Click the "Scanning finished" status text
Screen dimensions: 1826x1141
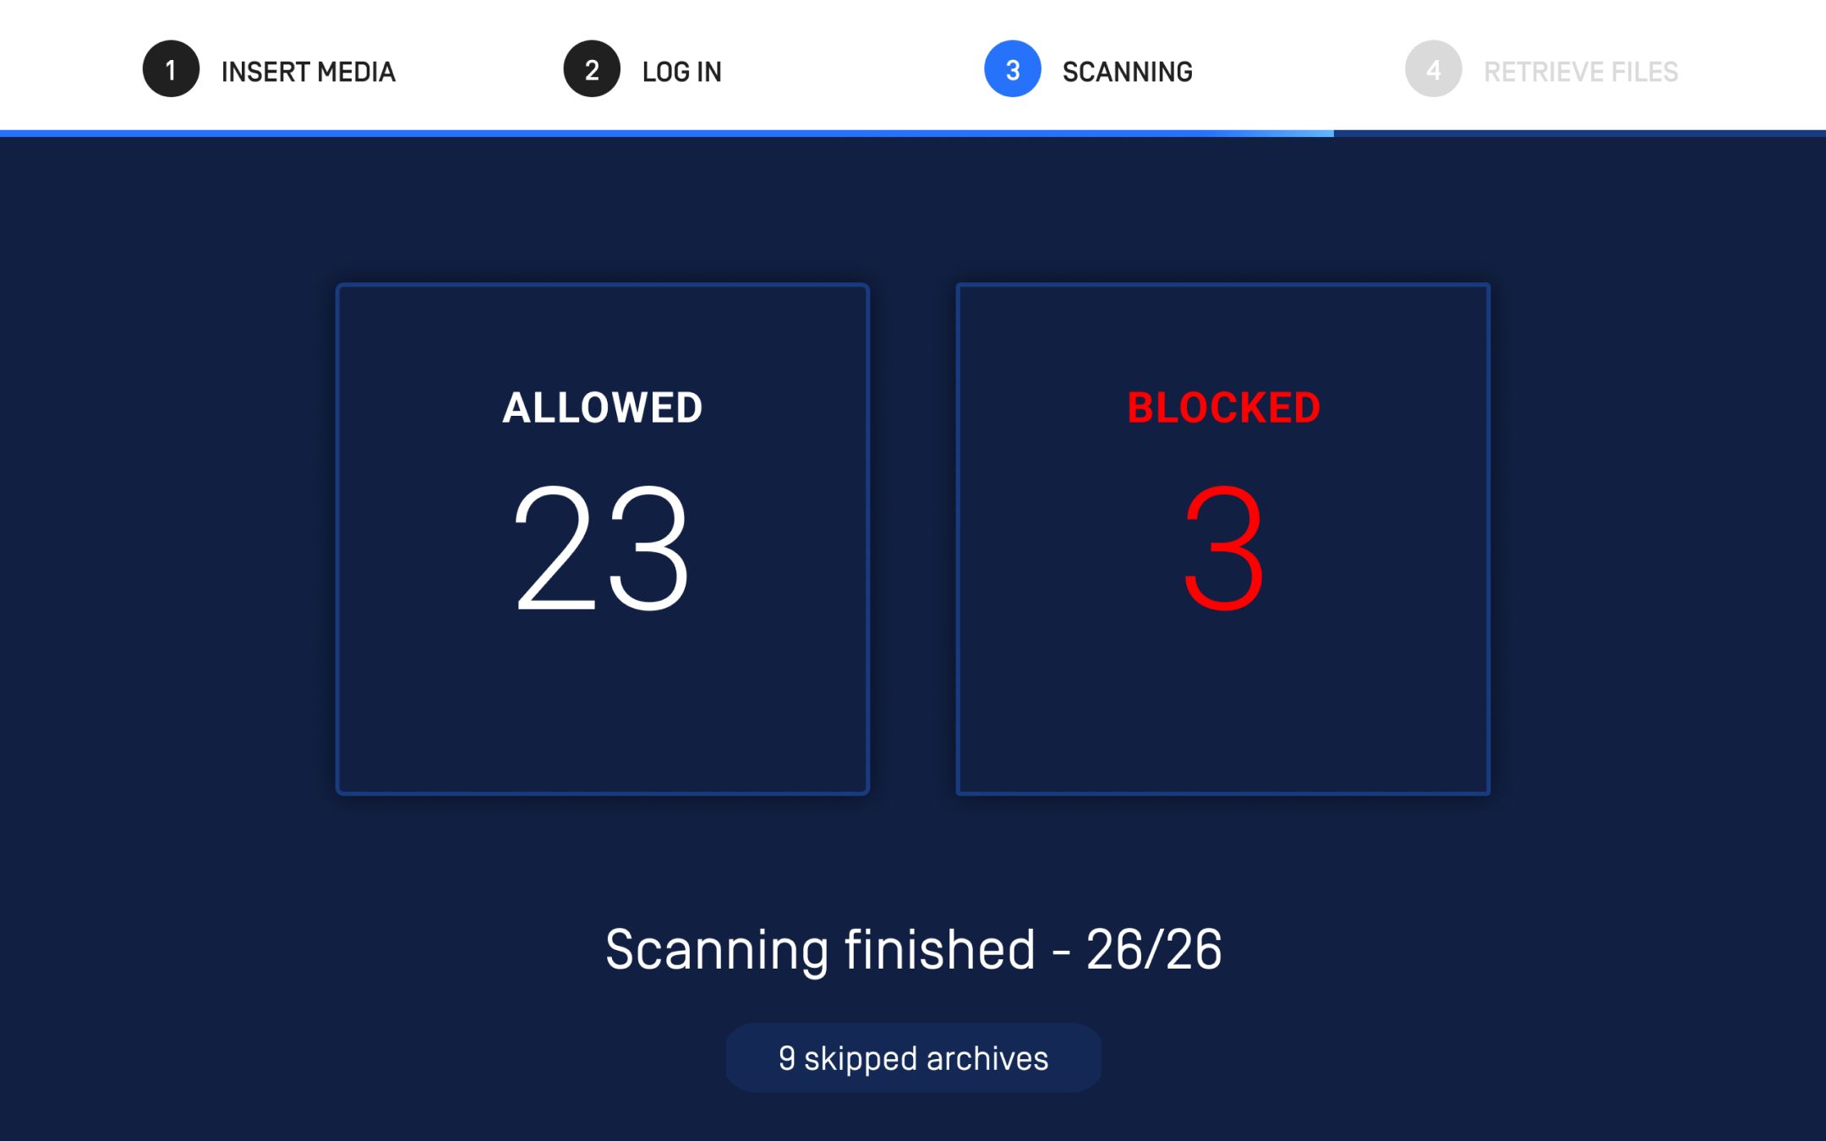tap(820, 949)
